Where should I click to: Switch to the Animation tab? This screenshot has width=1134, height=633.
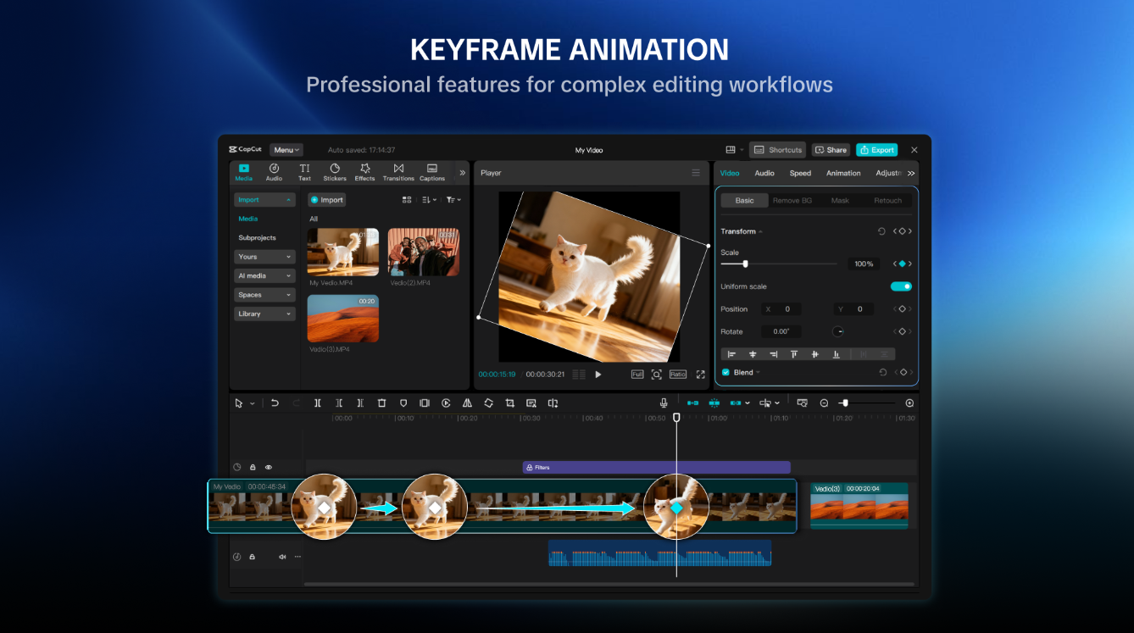843,173
